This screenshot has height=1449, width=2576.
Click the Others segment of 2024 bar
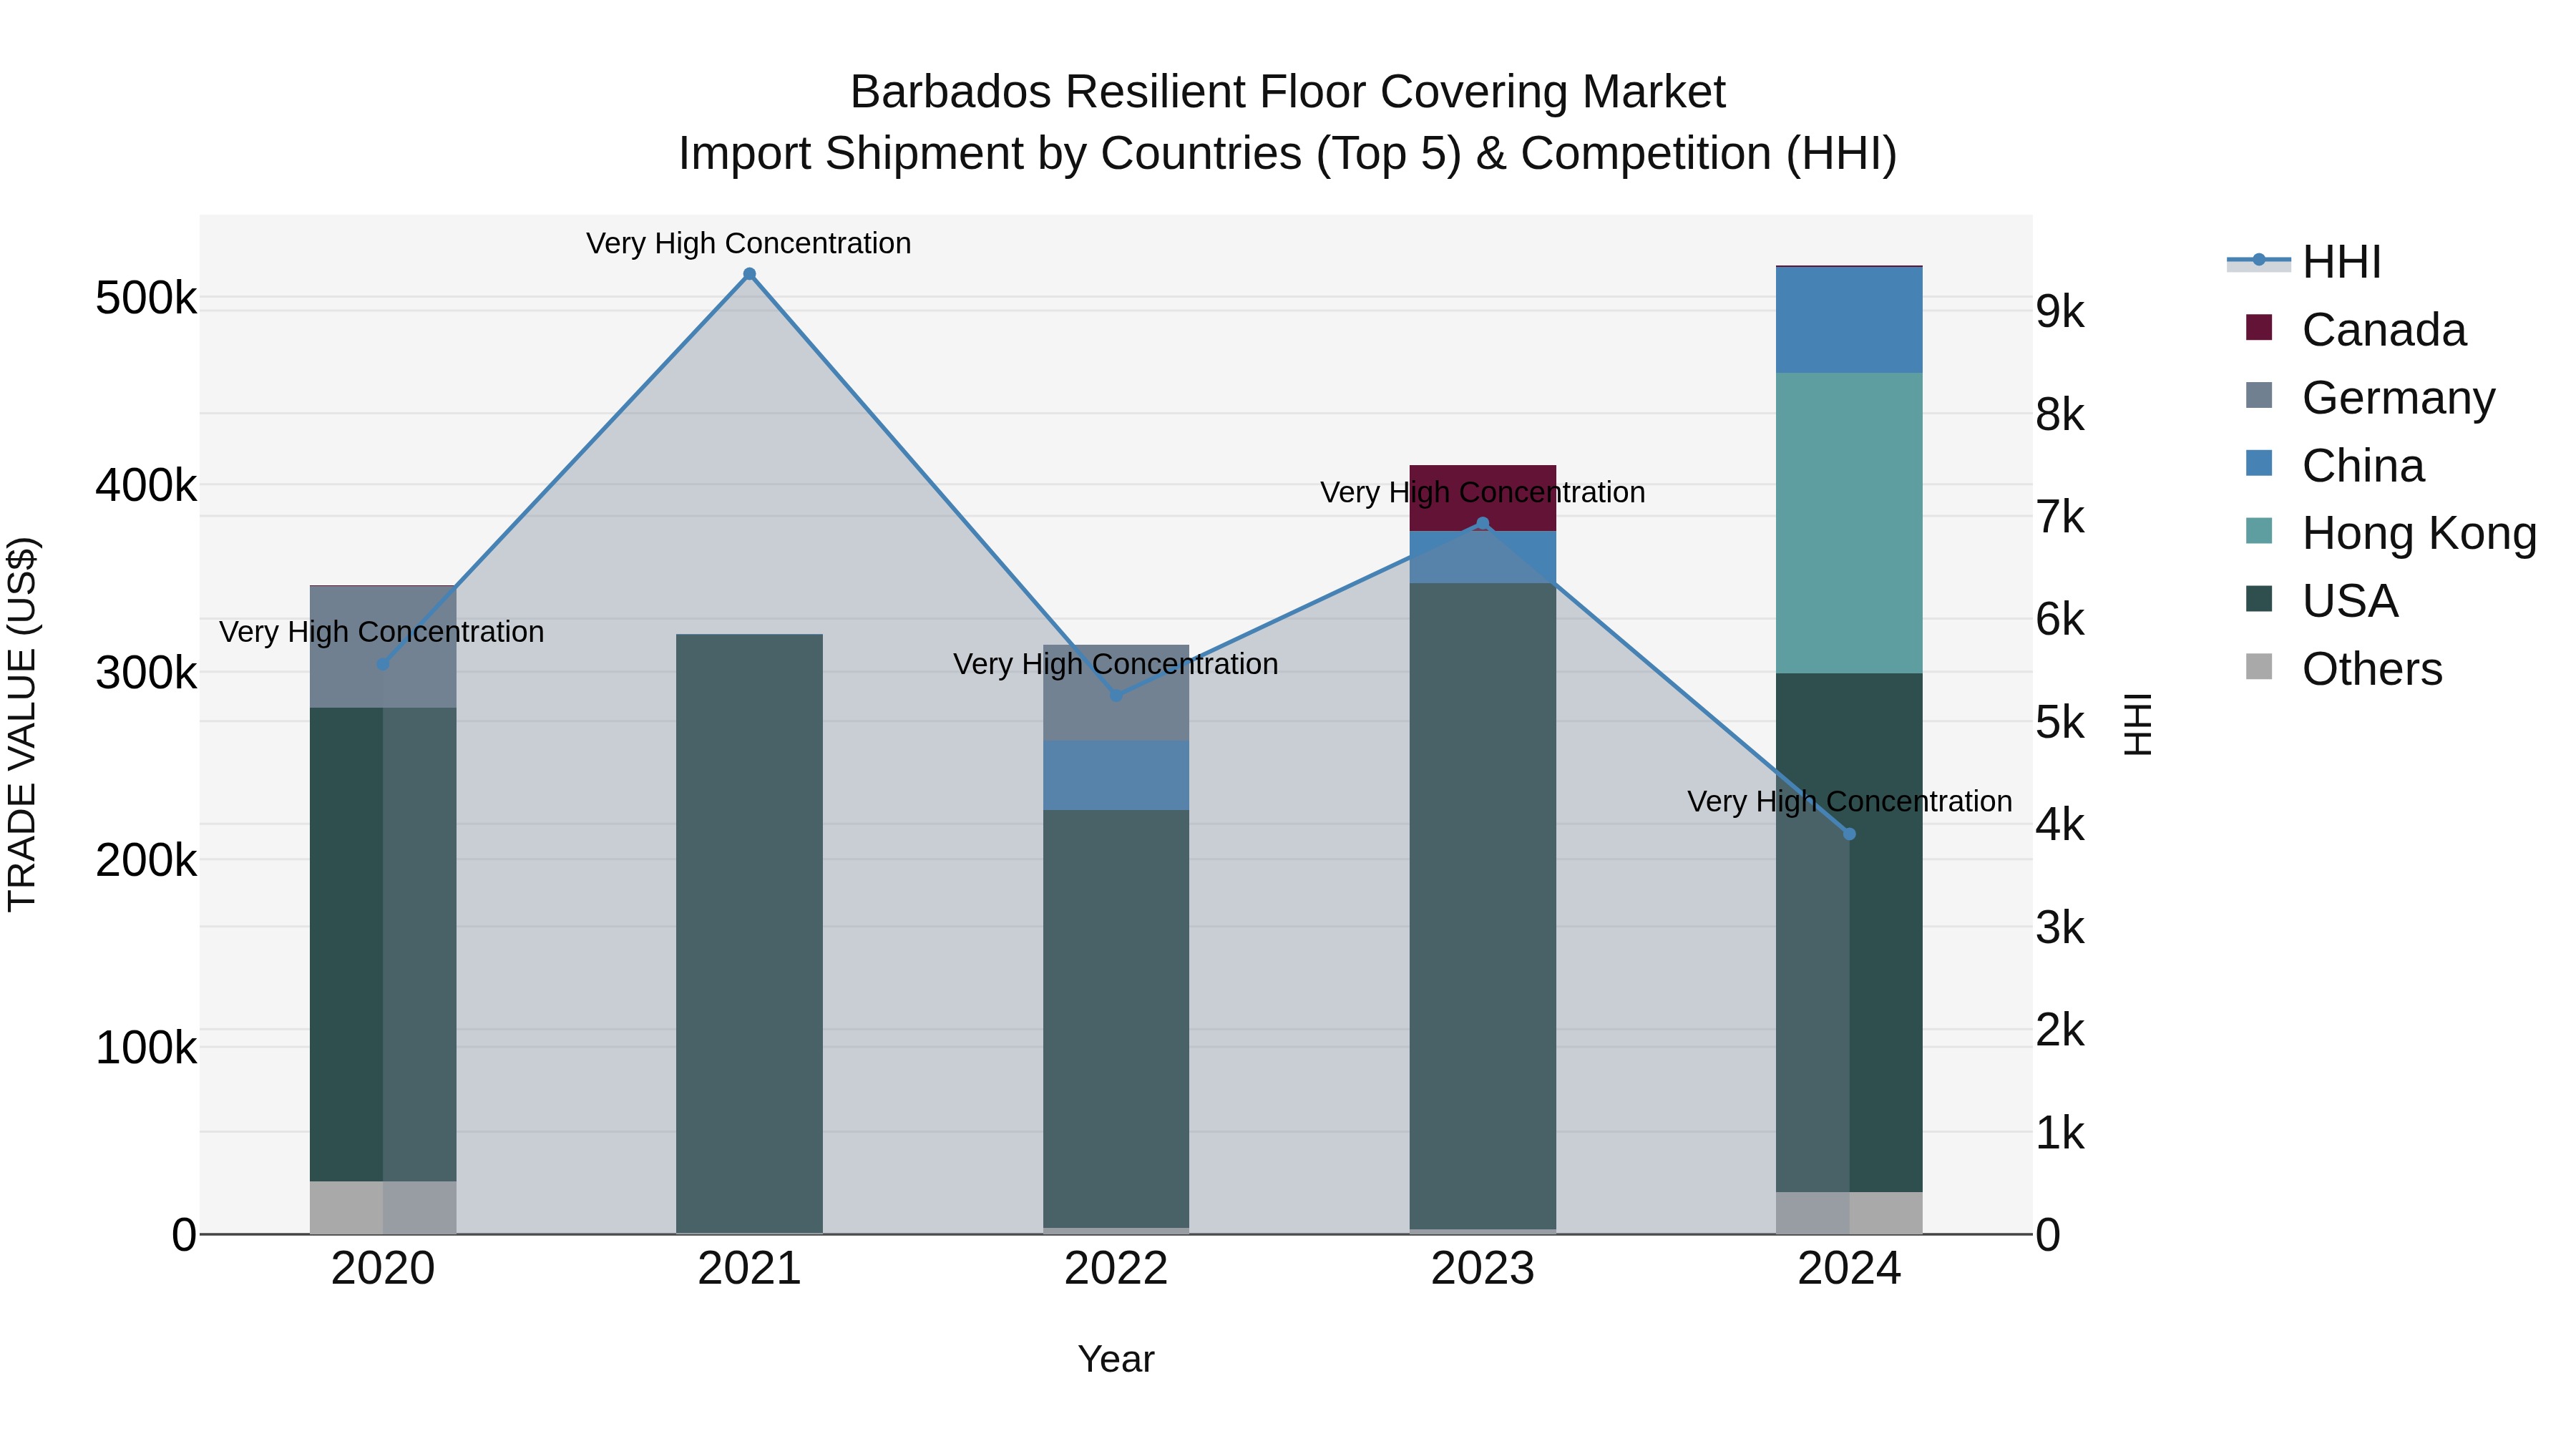click(x=1849, y=1213)
